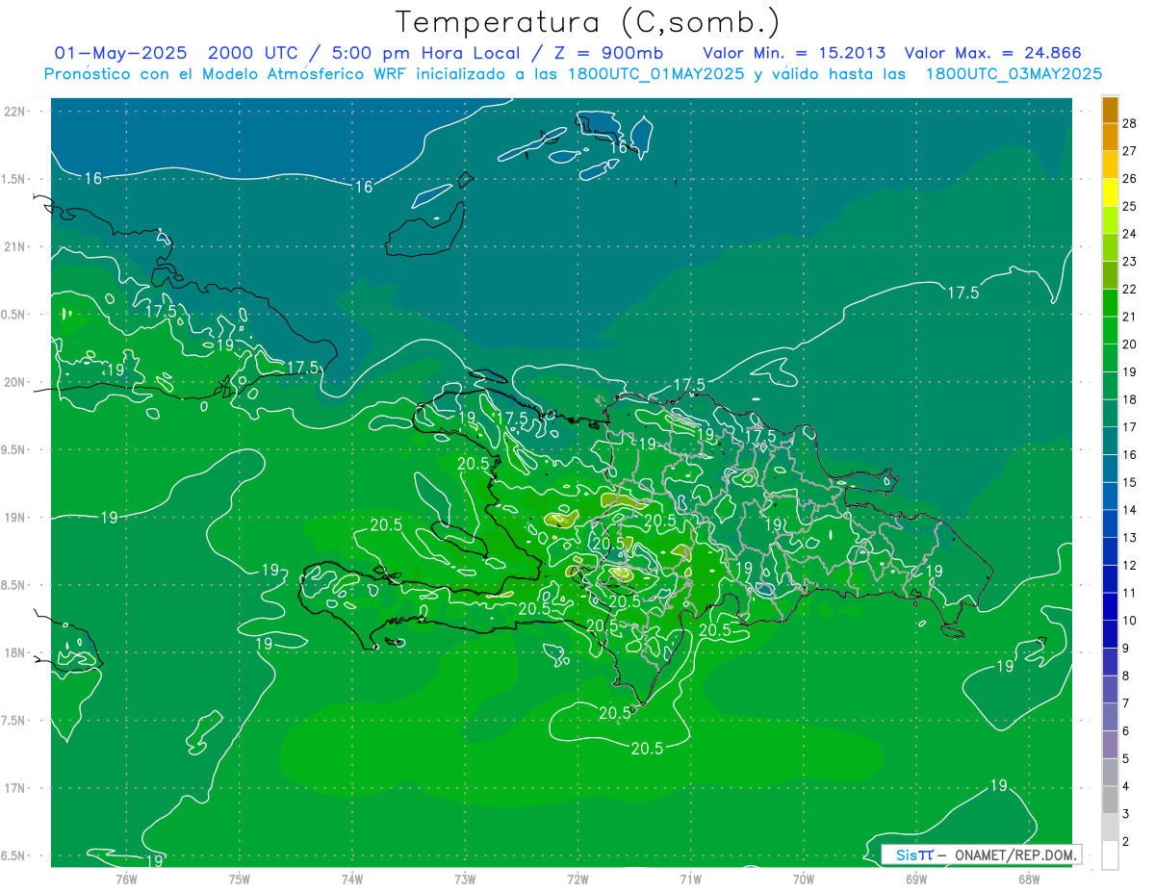The width and height of the screenshot is (1155, 892).
Task: Click the 28 value on color scale
Action: 1130,123
